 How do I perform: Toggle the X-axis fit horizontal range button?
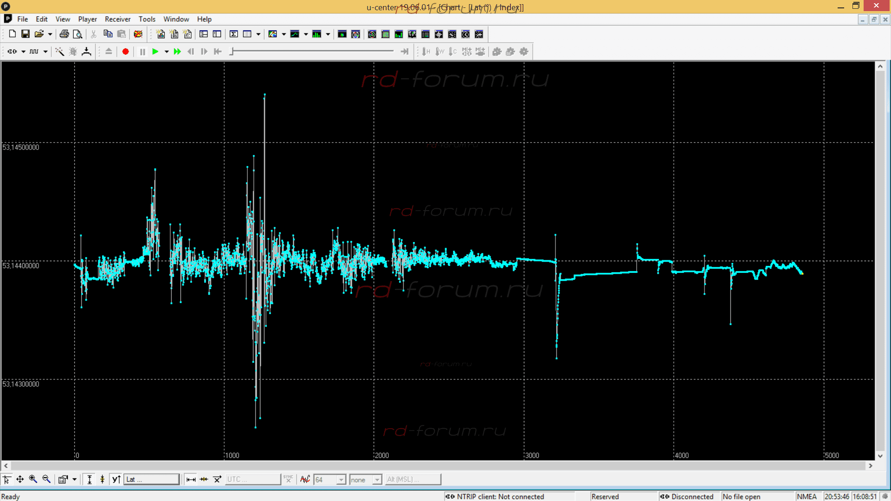pyautogui.click(x=191, y=479)
